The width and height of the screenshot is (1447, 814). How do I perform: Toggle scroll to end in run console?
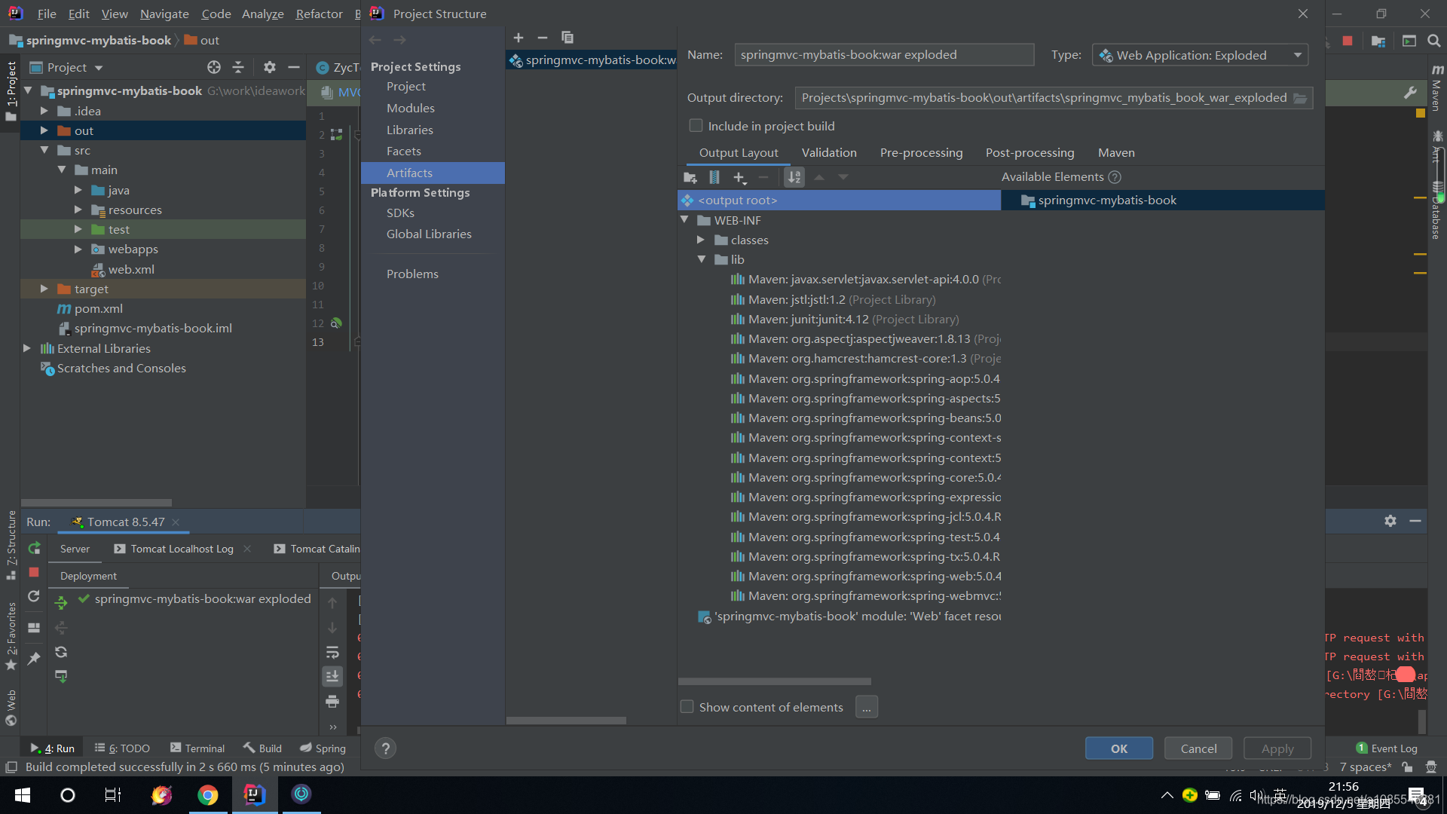point(332,677)
